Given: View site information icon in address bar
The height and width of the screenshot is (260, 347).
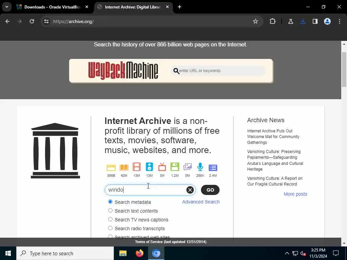Looking at the screenshot, I should (x=46, y=21).
